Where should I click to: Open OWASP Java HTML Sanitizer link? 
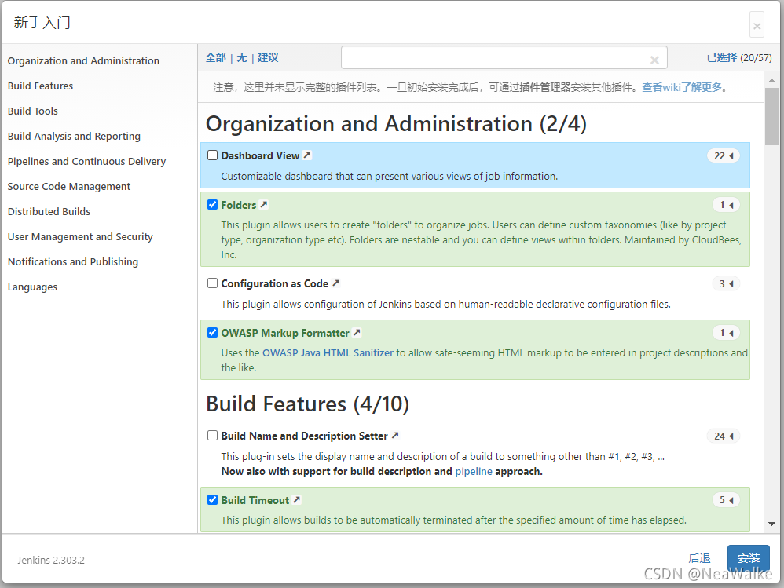pos(328,352)
